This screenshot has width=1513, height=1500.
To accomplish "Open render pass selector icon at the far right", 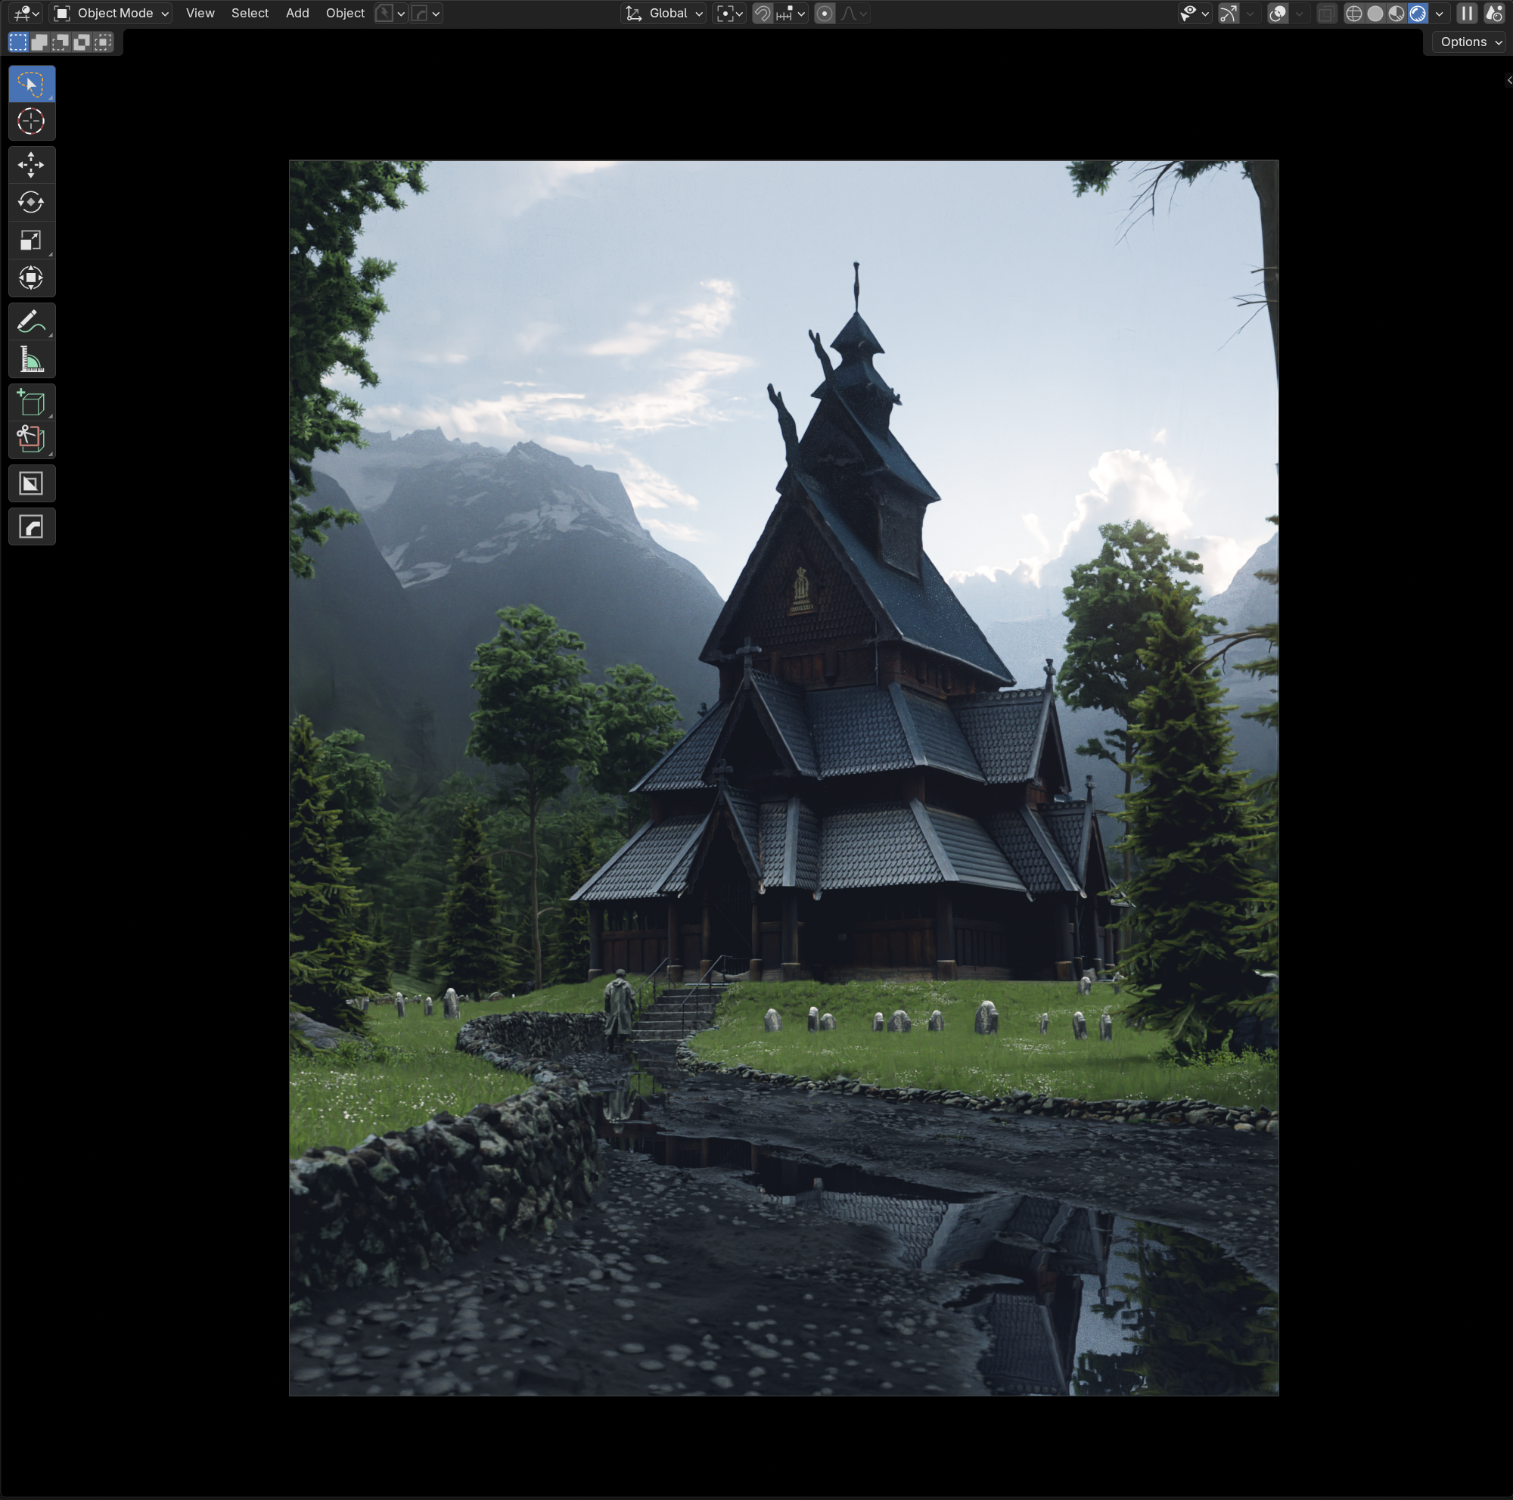I will (x=1494, y=14).
